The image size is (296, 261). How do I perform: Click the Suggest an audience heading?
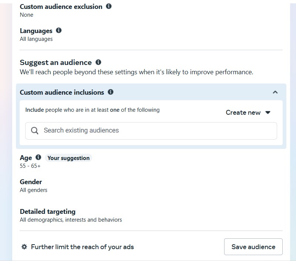pos(56,62)
